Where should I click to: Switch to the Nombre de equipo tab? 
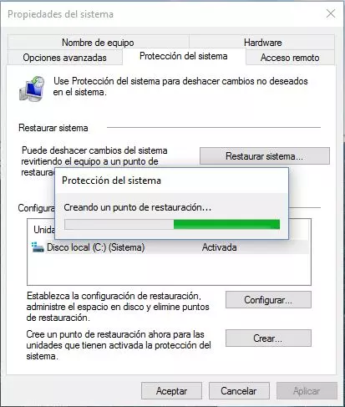[98, 43]
